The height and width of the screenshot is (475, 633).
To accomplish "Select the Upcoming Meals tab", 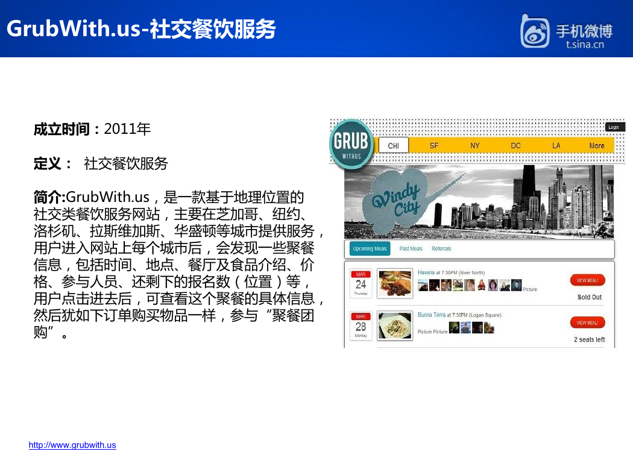I will [x=370, y=248].
